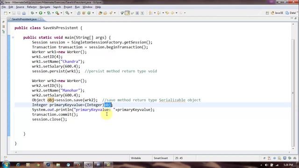Click the volume speaker tray icon
The image size is (299, 168).
coord(266,165)
